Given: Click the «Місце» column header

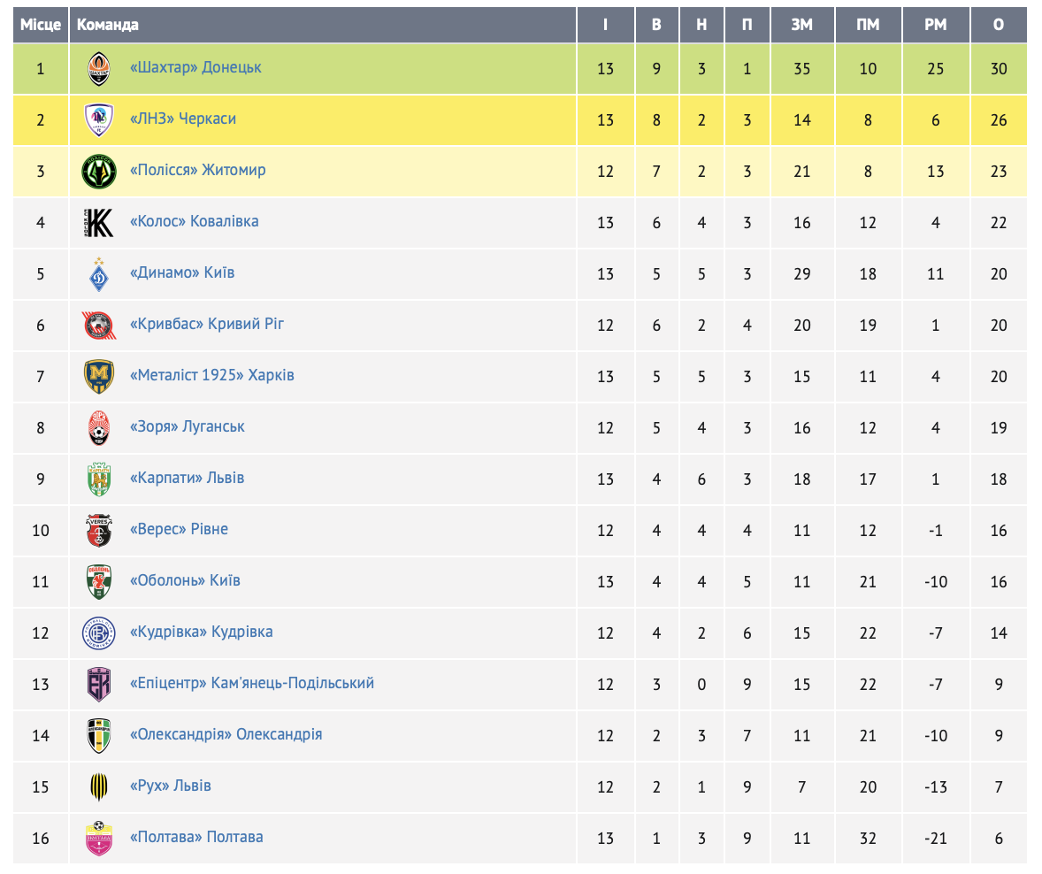Looking at the screenshot, I should pyautogui.click(x=41, y=25).
